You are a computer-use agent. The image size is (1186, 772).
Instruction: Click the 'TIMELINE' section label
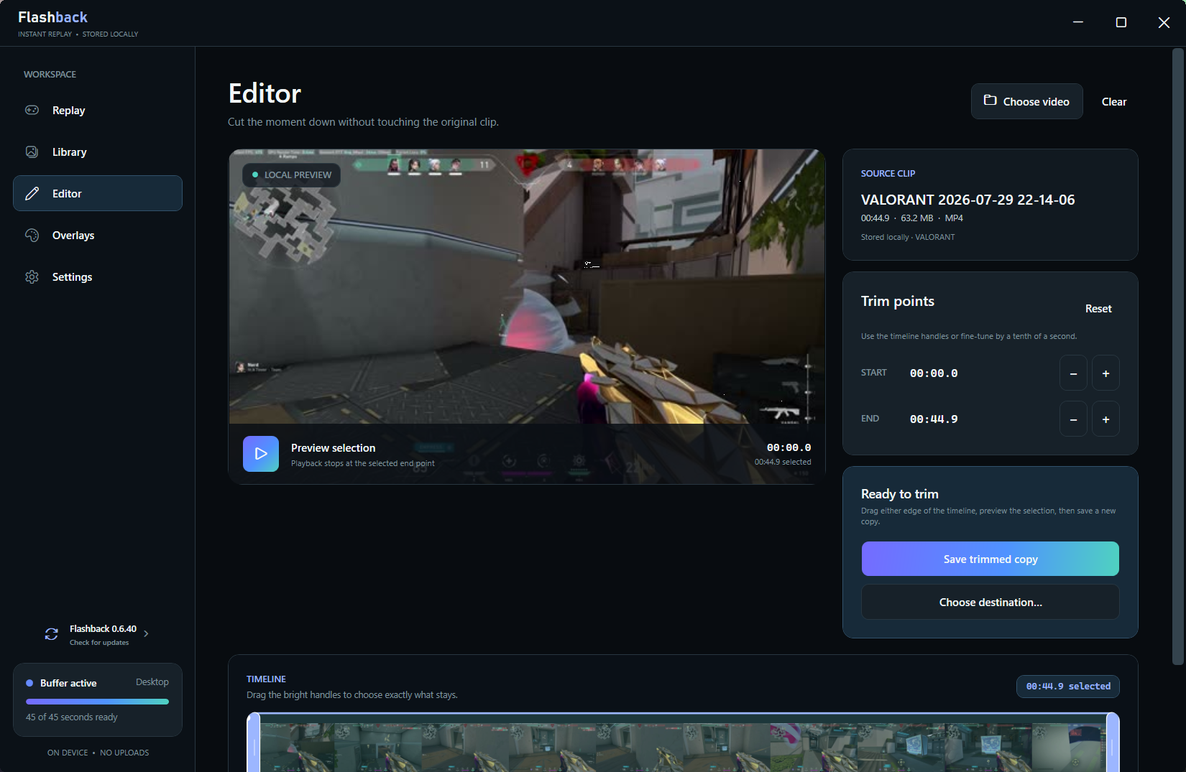[266, 679]
